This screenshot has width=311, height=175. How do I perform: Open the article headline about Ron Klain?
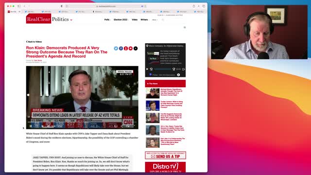coord(67,52)
